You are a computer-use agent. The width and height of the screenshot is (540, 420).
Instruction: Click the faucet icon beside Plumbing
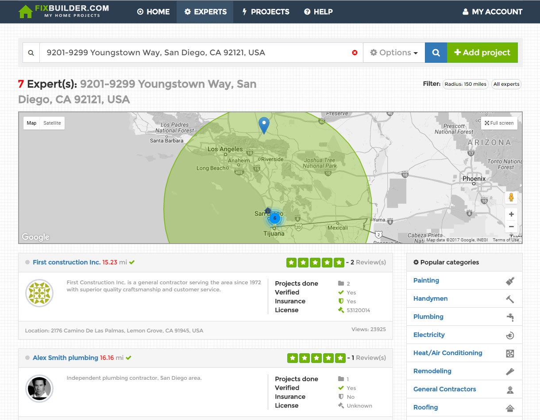coord(510,317)
